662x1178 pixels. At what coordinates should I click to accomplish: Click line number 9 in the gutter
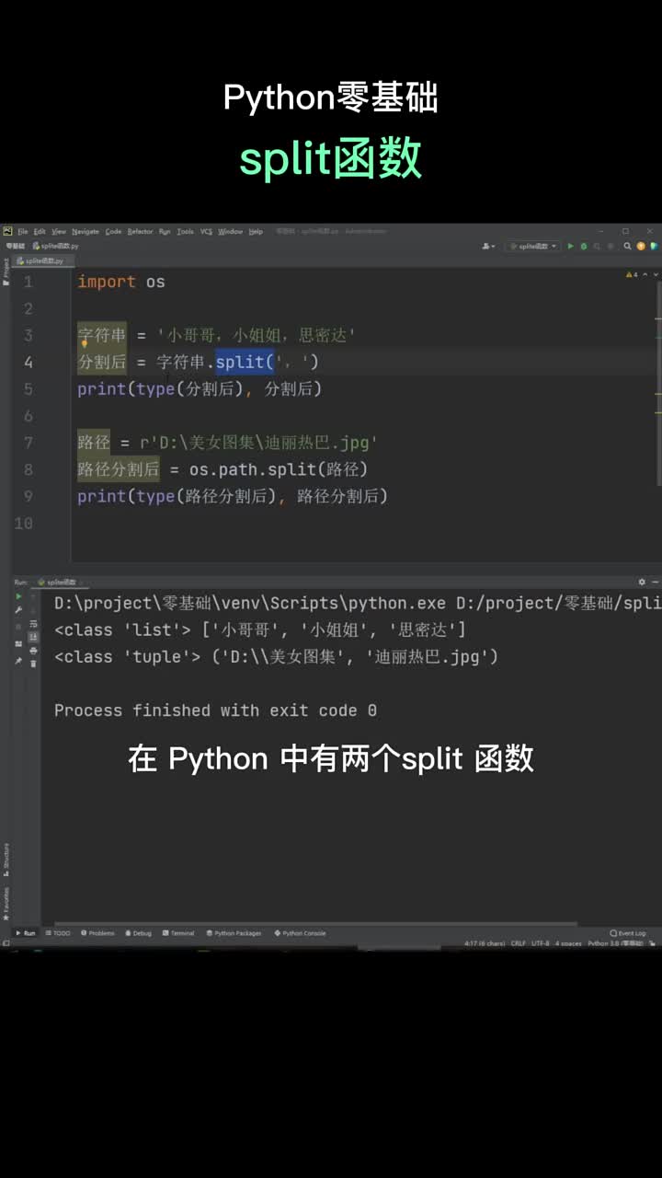28,496
